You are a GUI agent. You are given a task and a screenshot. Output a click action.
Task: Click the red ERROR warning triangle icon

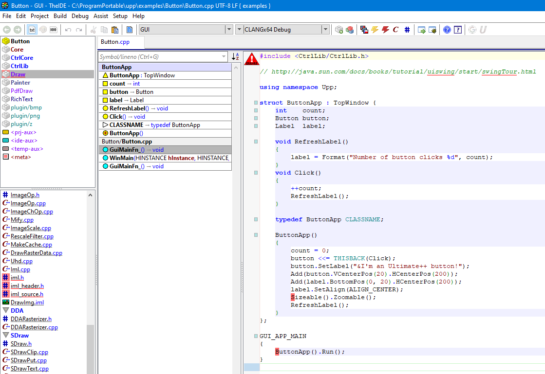252,59
